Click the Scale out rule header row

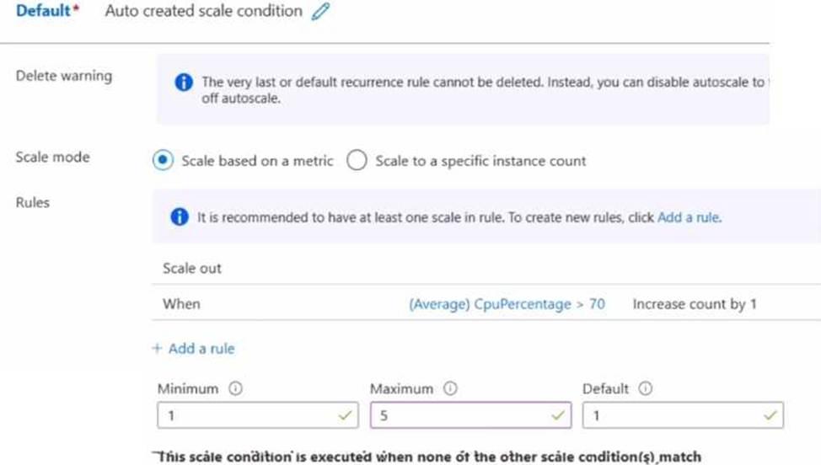(x=192, y=268)
